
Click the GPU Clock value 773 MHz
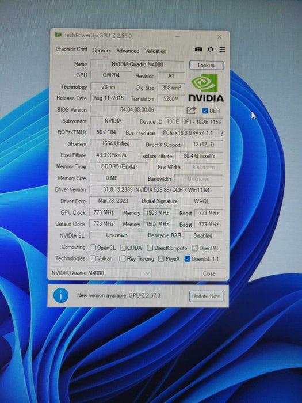point(104,212)
